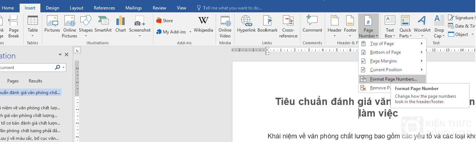Insert Date & Time
This screenshot has width=476, height=142.
click(461, 26)
